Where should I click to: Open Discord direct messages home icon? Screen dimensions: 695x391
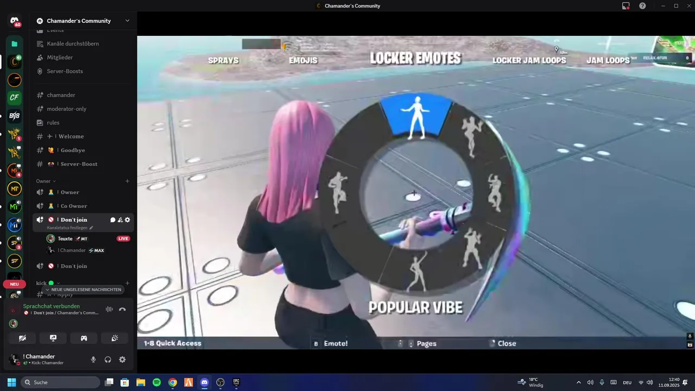[x=15, y=21]
